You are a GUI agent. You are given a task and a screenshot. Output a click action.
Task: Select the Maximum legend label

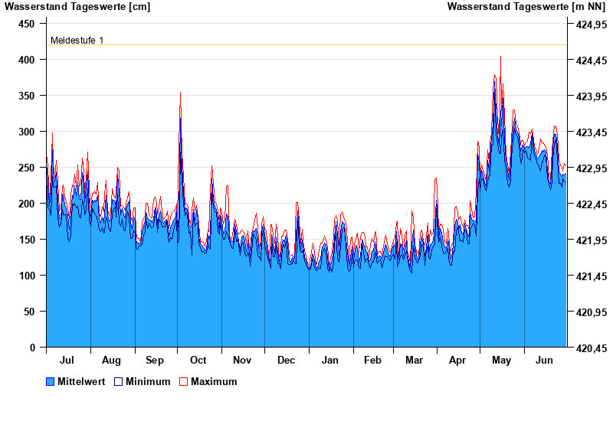tap(214, 381)
